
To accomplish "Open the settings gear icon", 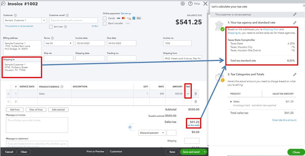I will point(183,3).
